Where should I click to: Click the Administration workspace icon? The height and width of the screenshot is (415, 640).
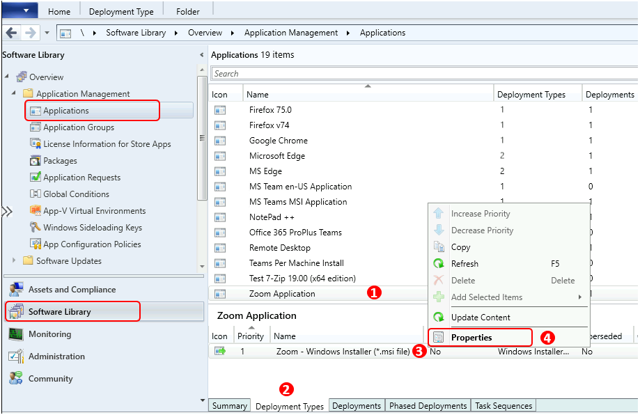click(x=16, y=357)
